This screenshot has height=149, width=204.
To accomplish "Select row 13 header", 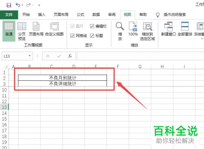I will (x=4, y=107).
